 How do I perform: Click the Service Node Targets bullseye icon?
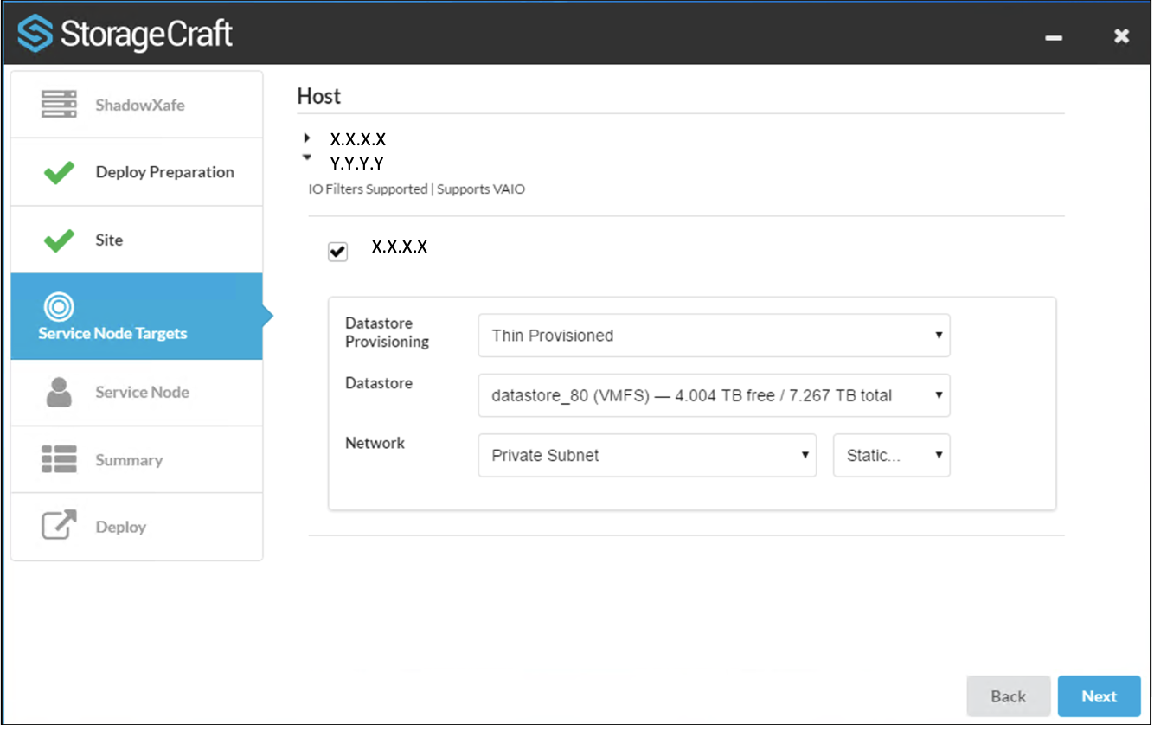(x=59, y=307)
